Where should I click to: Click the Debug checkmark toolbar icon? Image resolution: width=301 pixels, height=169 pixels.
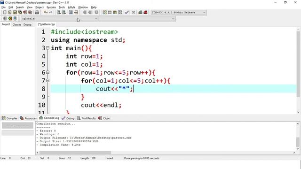pyautogui.click(x=127, y=13)
